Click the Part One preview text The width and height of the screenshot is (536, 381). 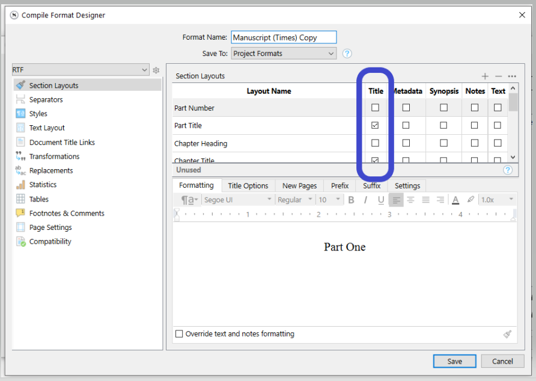tap(344, 247)
